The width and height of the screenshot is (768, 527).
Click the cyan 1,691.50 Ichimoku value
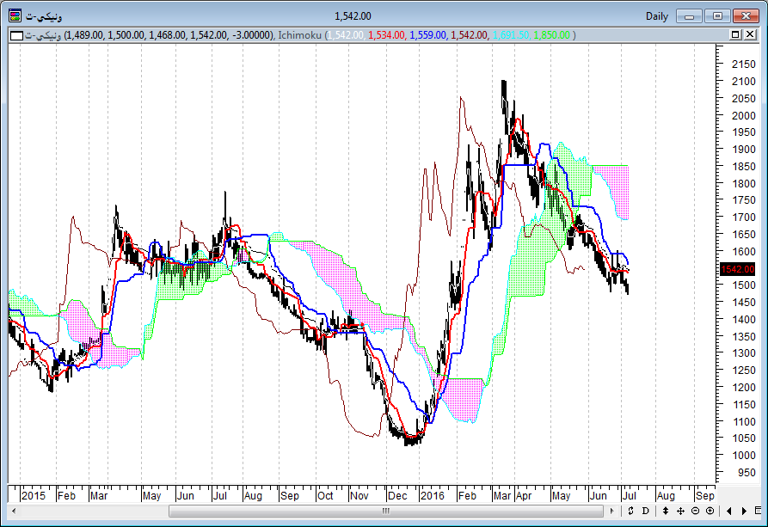511,35
